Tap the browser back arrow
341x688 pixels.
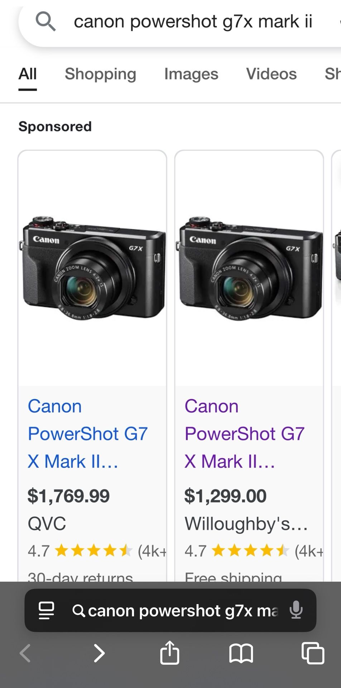[25, 653]
